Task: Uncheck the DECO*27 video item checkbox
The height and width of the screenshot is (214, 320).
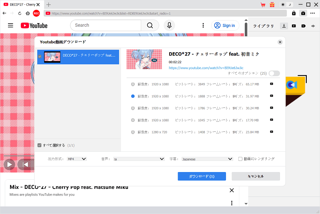Action: [x=40, y=57]
